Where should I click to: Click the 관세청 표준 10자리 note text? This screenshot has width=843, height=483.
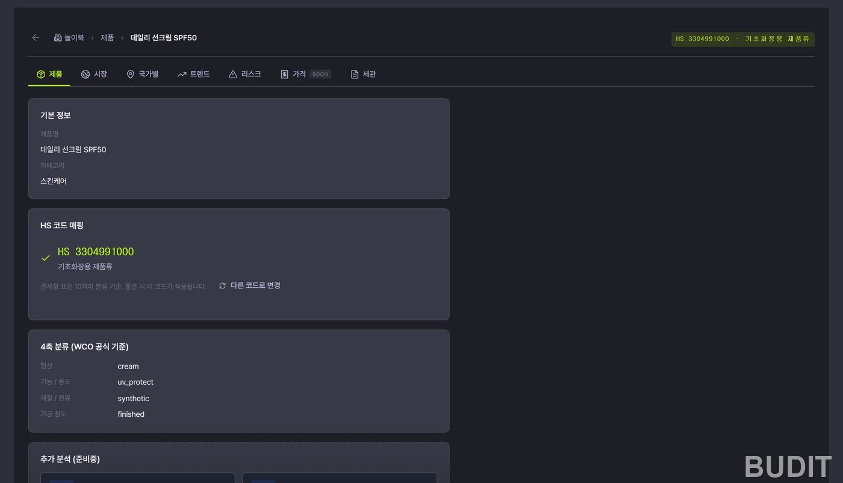[x=123, y=286]
